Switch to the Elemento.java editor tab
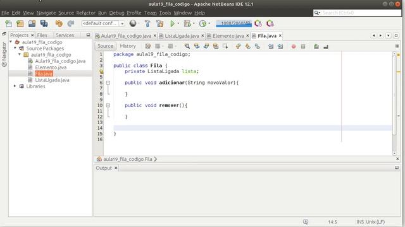Screen dimensions: 405x227 point(228,36)
